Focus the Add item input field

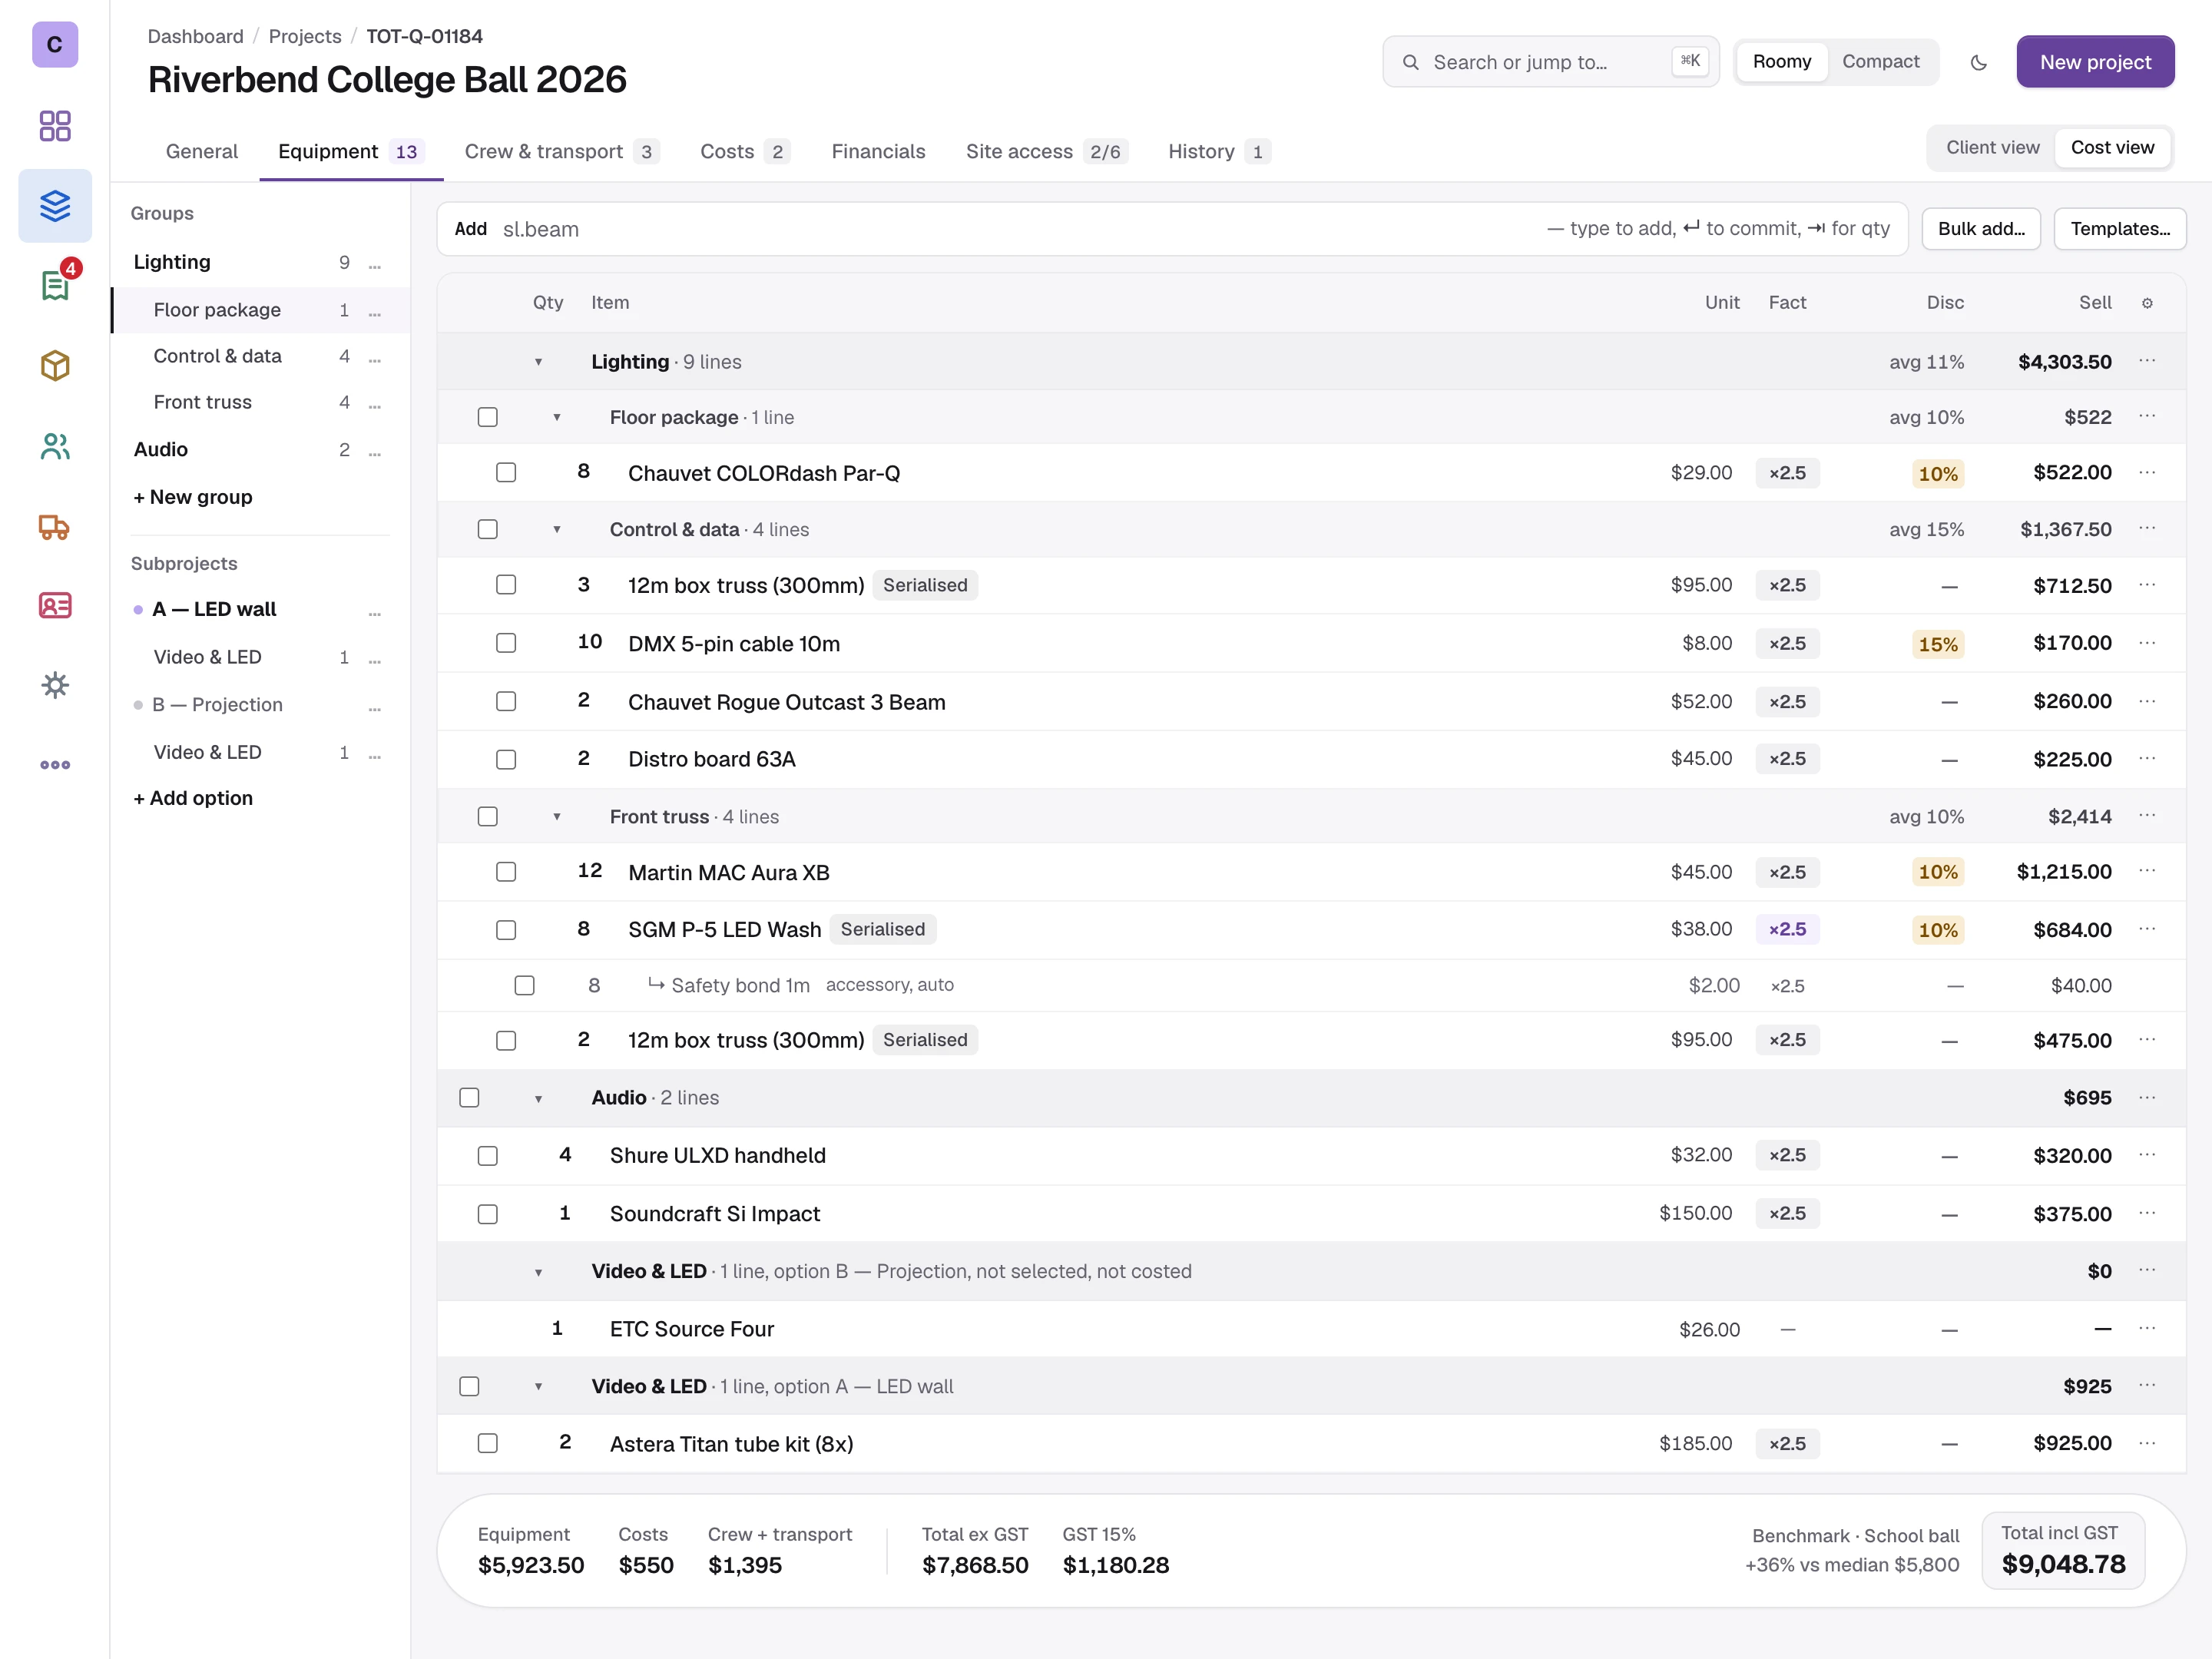point(1172,229)
